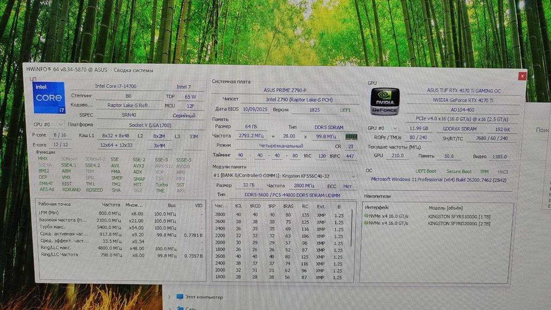Click the NVIDIA GeForce logo
The image size is (551, 310).
click(x=385, y=101)
